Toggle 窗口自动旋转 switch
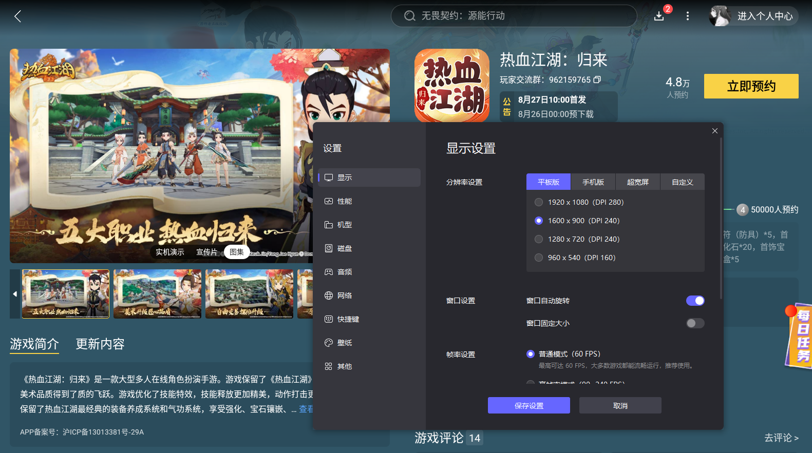The width and height of the screenshot is (812, 453). (x=695, y=301)
